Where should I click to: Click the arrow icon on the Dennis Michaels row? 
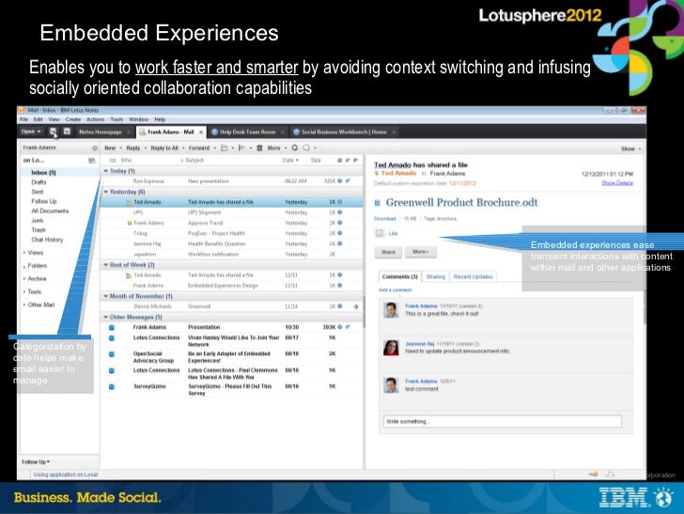(355, 306)
